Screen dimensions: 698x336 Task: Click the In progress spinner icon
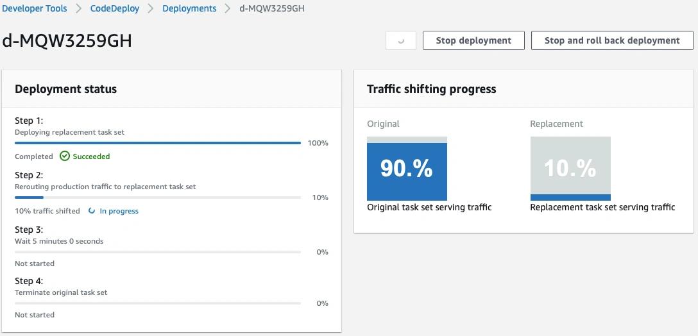click(92, 211)
